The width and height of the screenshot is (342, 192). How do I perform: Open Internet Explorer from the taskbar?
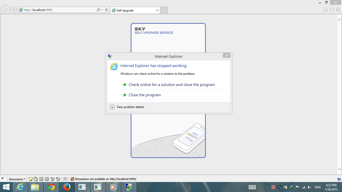tap(20, 187)
